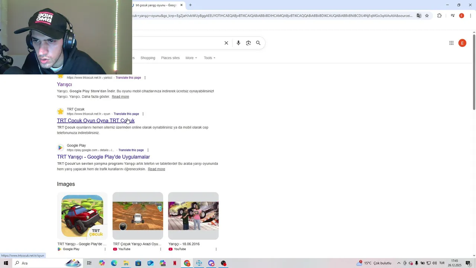Open Chrome extensions puzzle icon
This screenshot has height=268, width=476.
pos(440,16)
